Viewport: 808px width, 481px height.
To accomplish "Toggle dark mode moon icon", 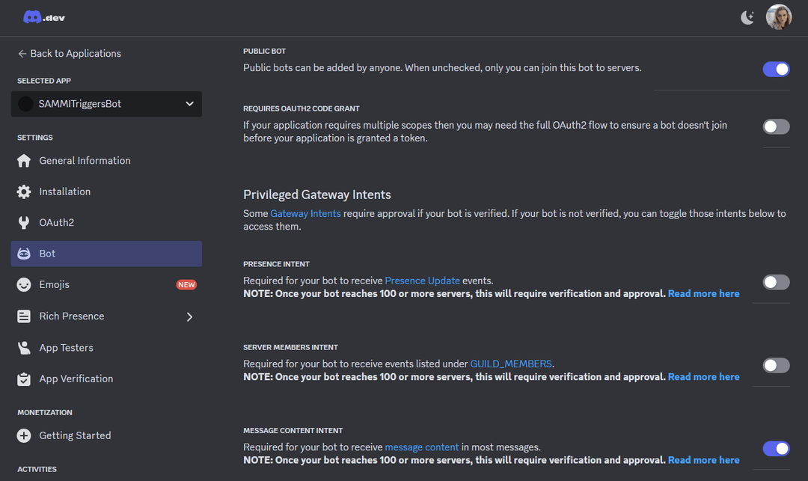I will point(747,17).
